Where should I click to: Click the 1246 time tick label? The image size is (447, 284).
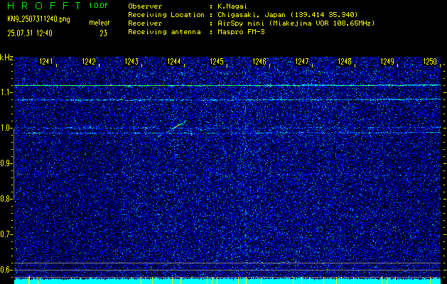259,62
